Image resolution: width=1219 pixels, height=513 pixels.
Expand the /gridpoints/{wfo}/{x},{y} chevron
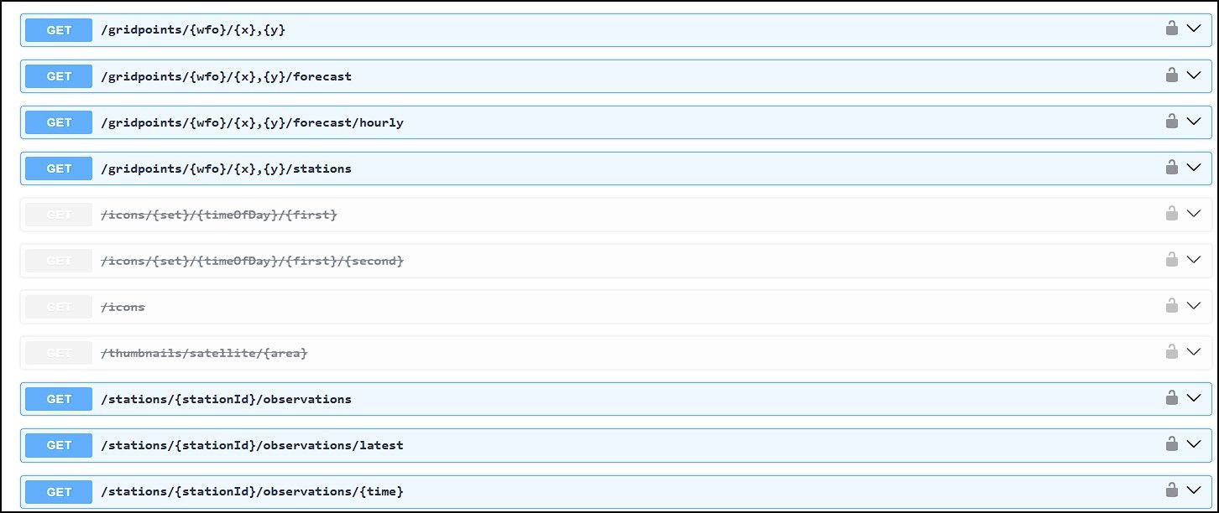pyautogui.click(x=1195, y=29)
